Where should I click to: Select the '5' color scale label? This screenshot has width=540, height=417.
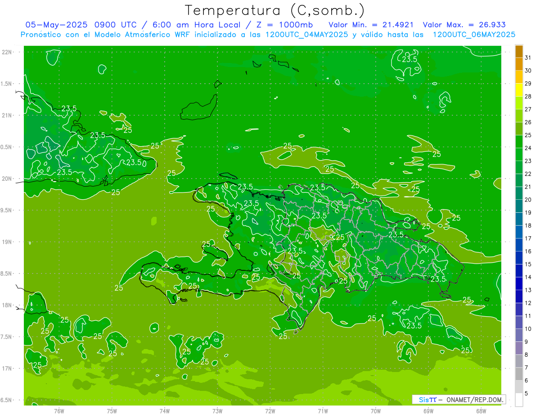[526, 394]
